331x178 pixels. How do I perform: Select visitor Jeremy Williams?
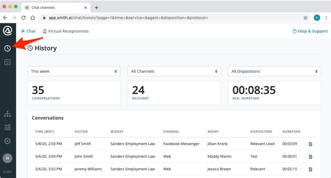tap(88, 169)
